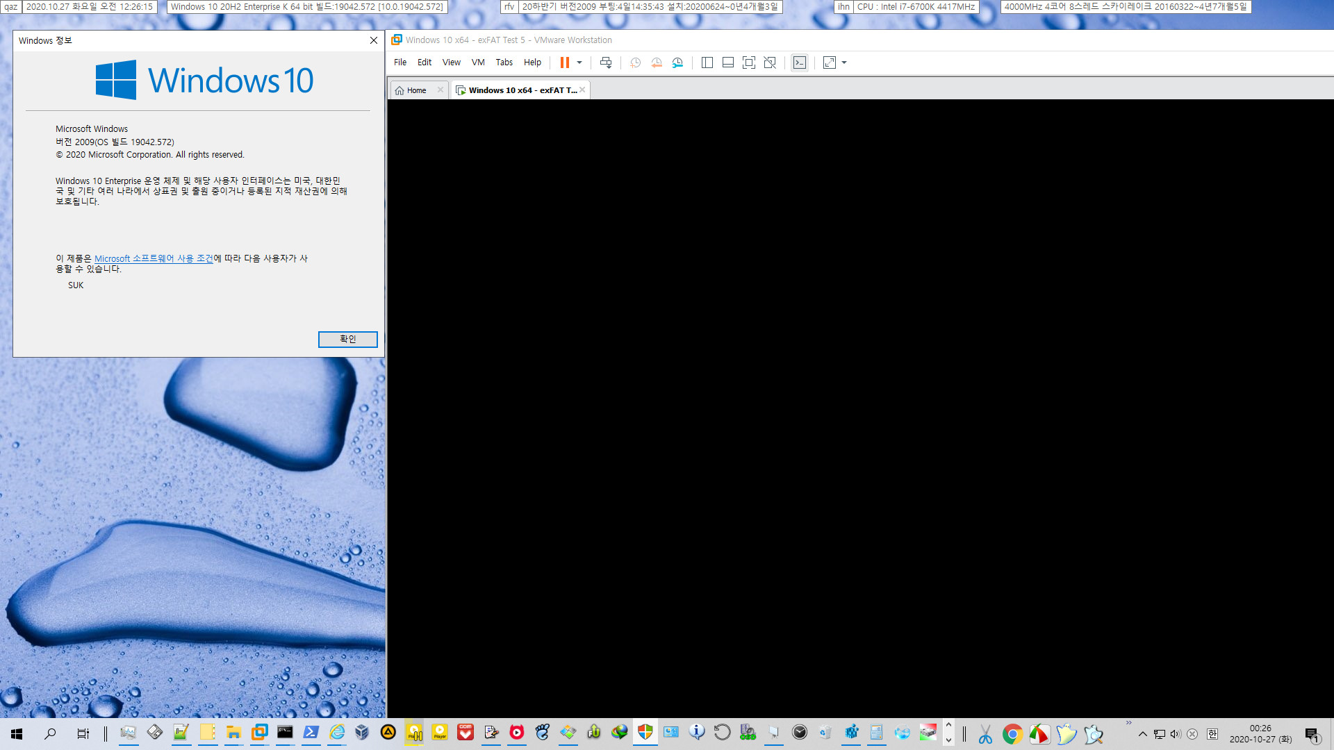Toggle the console view button

(800, 62)
